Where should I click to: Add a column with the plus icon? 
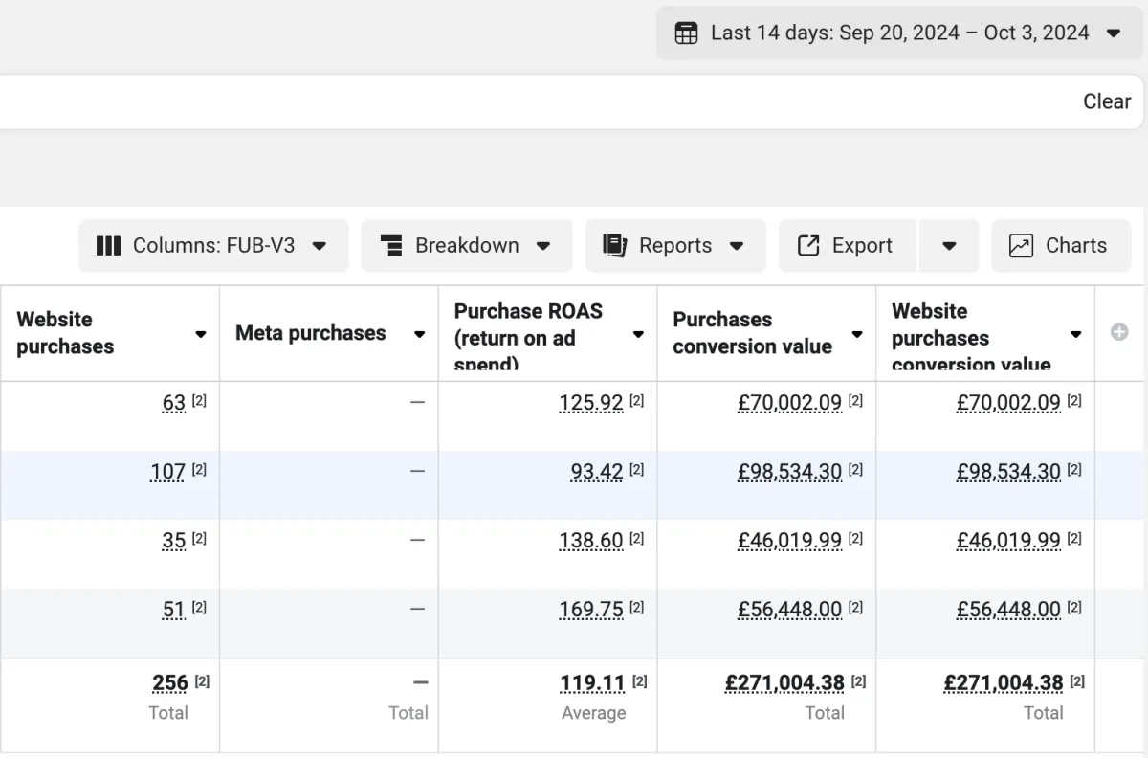pos(1118,332)
